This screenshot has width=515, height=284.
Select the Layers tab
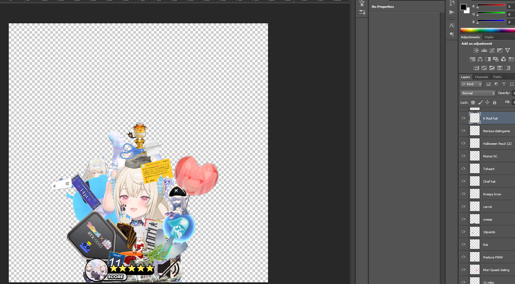point(465,77)
